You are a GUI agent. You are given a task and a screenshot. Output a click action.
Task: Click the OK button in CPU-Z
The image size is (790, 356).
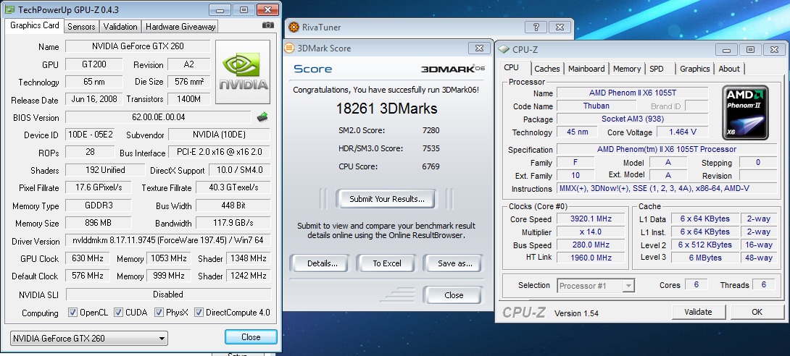point(757,312)
